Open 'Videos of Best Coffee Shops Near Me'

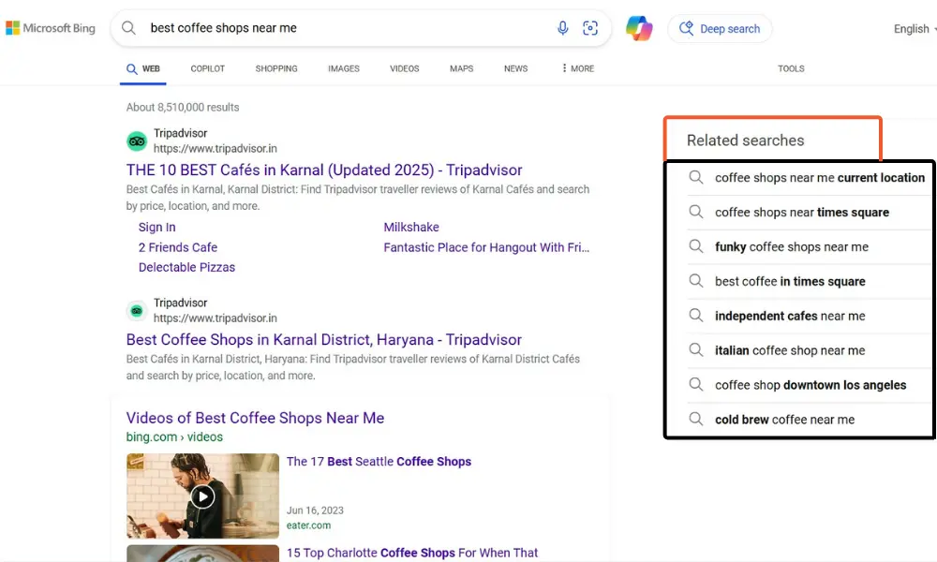click(255, 418)
